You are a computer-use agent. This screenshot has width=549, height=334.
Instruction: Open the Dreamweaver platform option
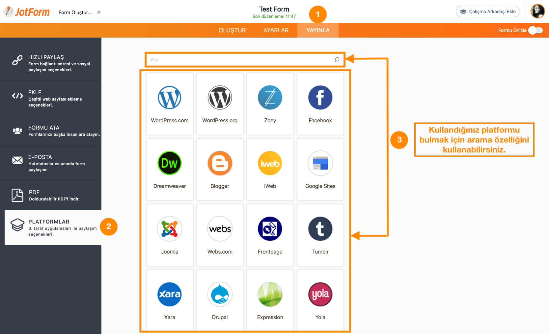170,163
